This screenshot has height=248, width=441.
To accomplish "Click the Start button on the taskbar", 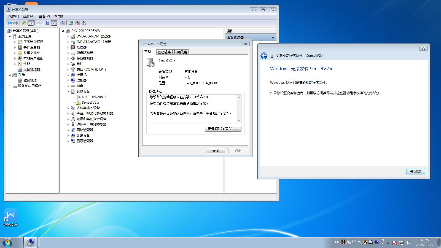I will [x=7, y=242].
